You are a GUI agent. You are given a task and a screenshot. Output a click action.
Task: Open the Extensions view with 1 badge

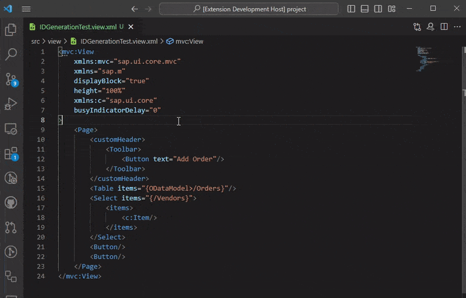12,154
